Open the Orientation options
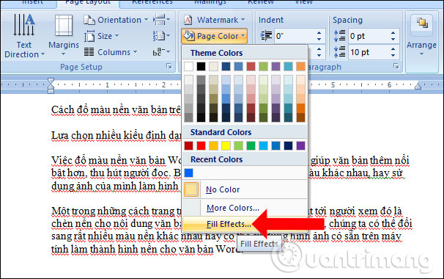The width and height of the screenshot is (444, 279). coord(116,20)
